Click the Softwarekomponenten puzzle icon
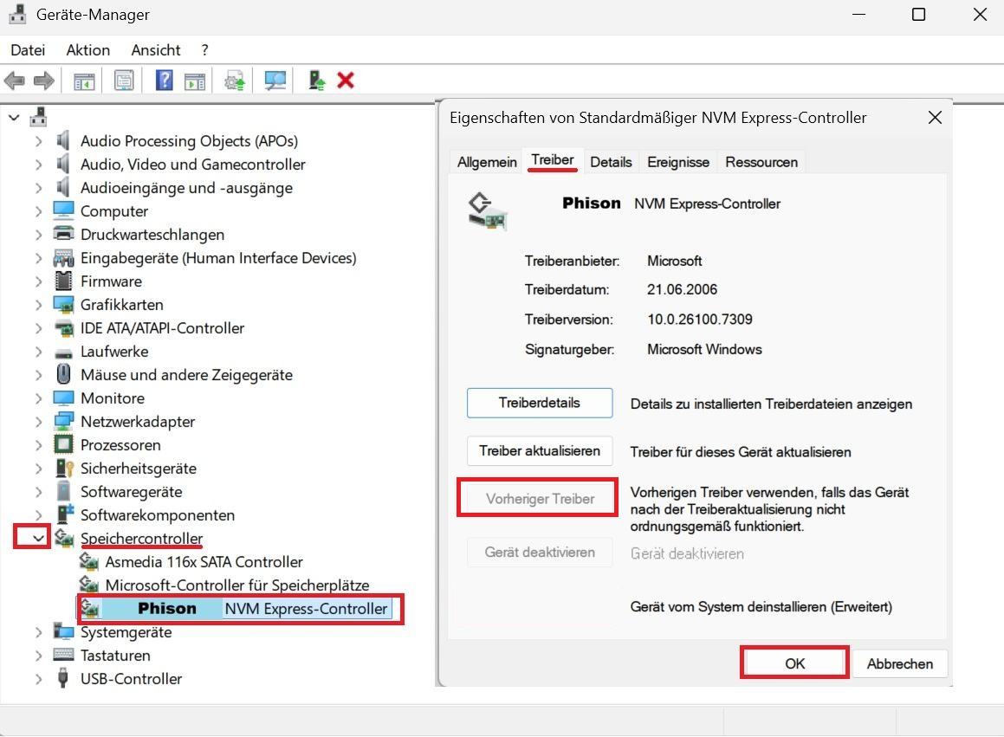Screen dimensions: 1004x737 tap(65, 514)
